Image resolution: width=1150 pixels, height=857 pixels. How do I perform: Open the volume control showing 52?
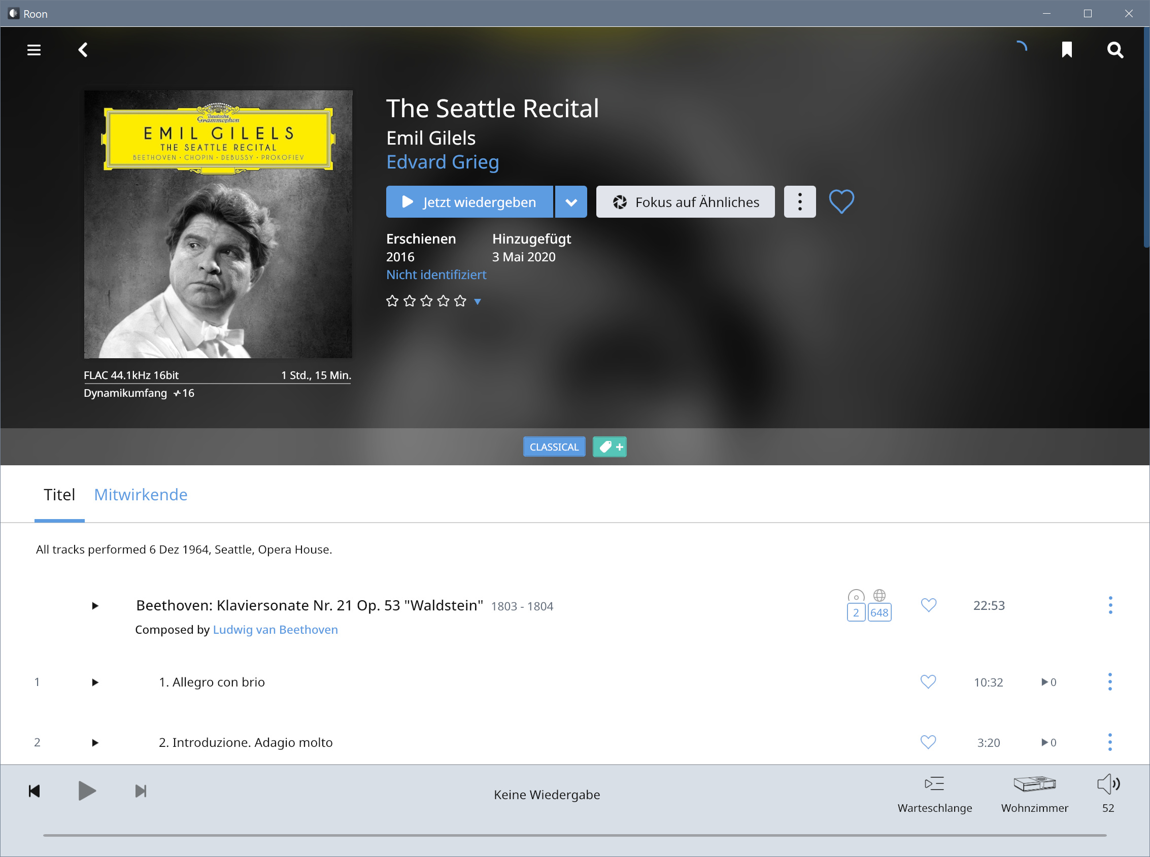coord(1108,794)
